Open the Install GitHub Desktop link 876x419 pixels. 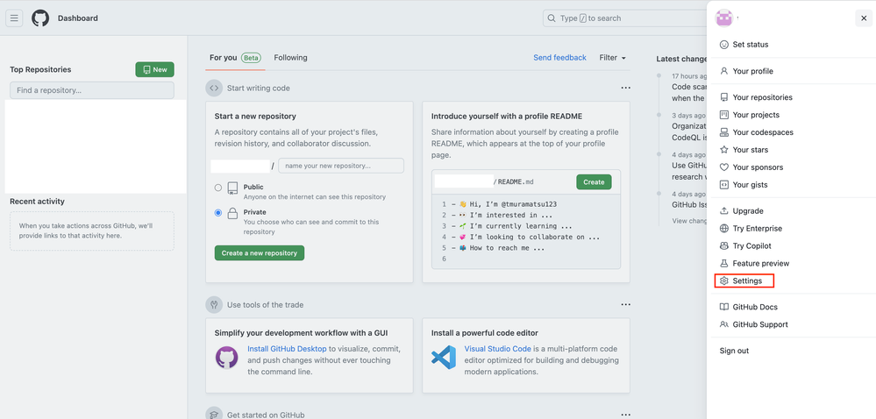(x=287, y=349)
